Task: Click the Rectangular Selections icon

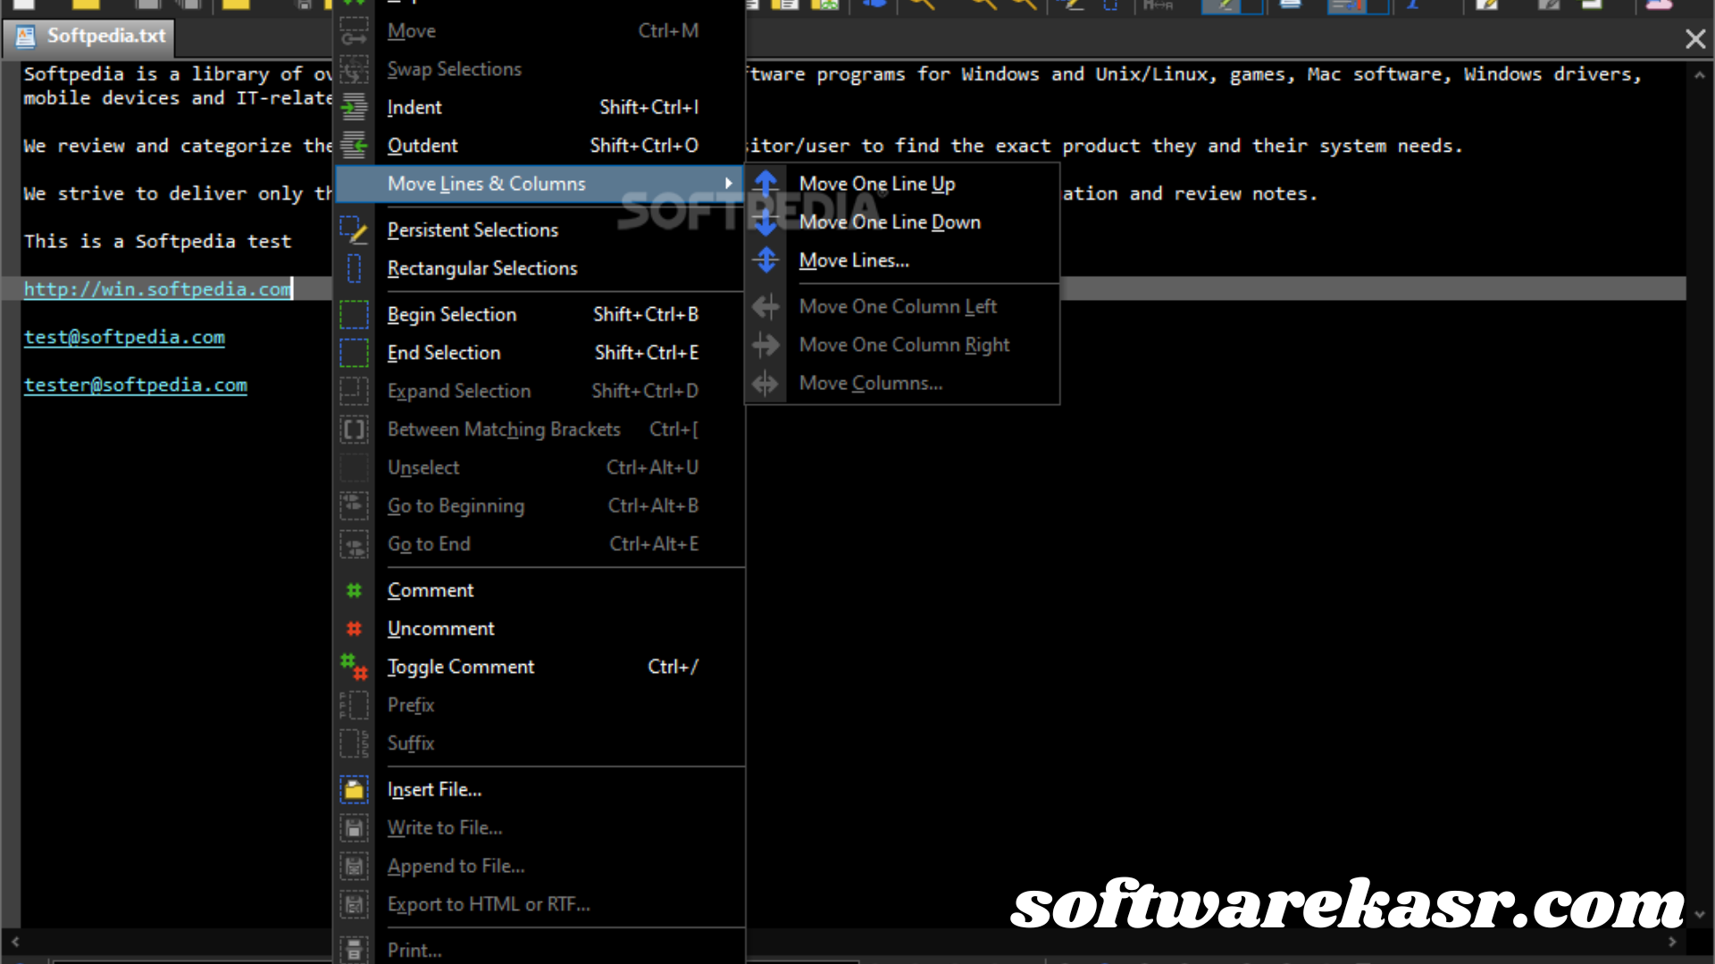Action: pyautogui.click(x=354, y=269)
